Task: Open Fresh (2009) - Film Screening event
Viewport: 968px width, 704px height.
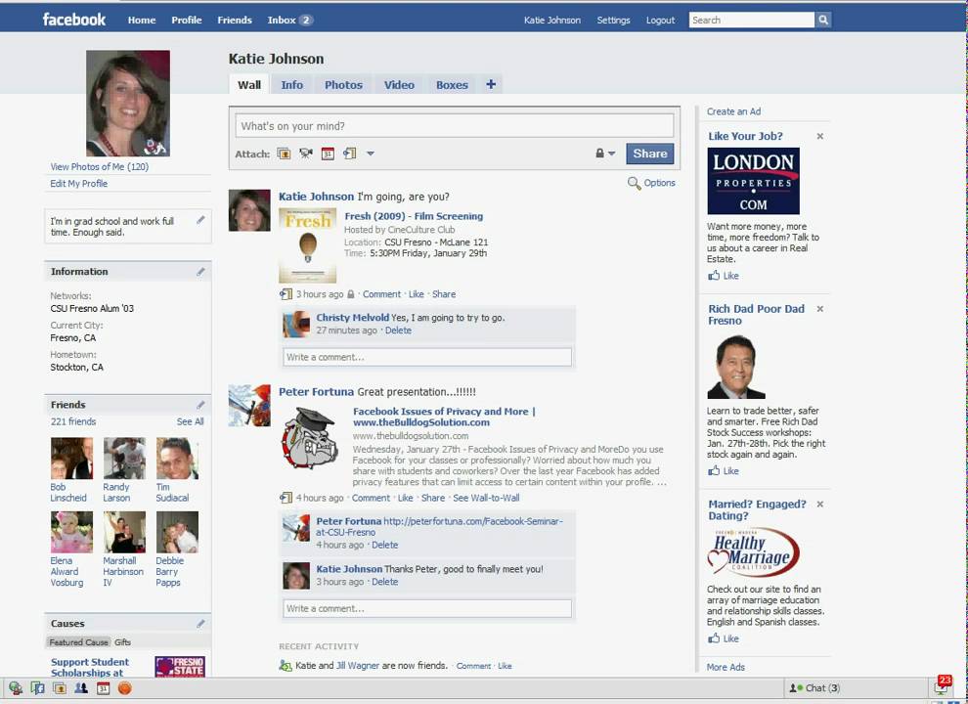Action: (x=414, y=216)
